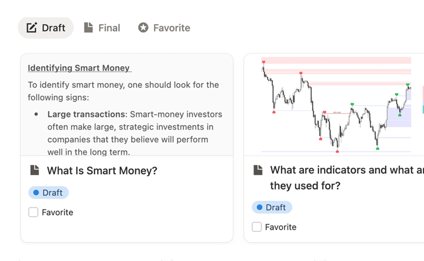
Task: Click the document icon on Final tab
Action: tap(88, 28)
